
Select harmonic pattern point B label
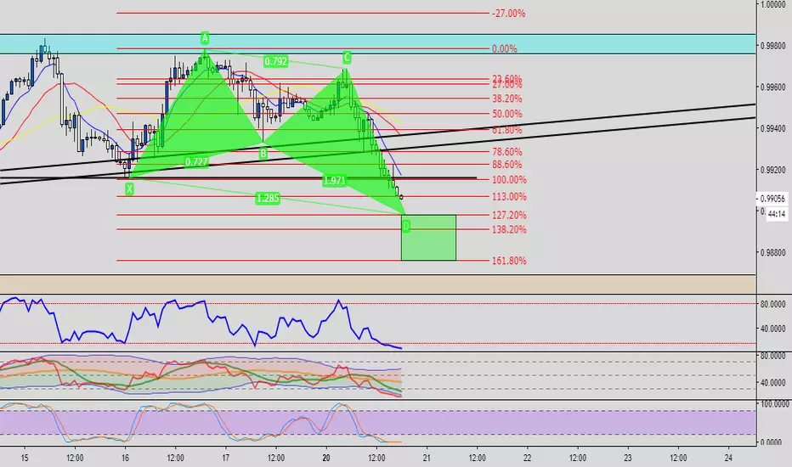coord(263,154)
